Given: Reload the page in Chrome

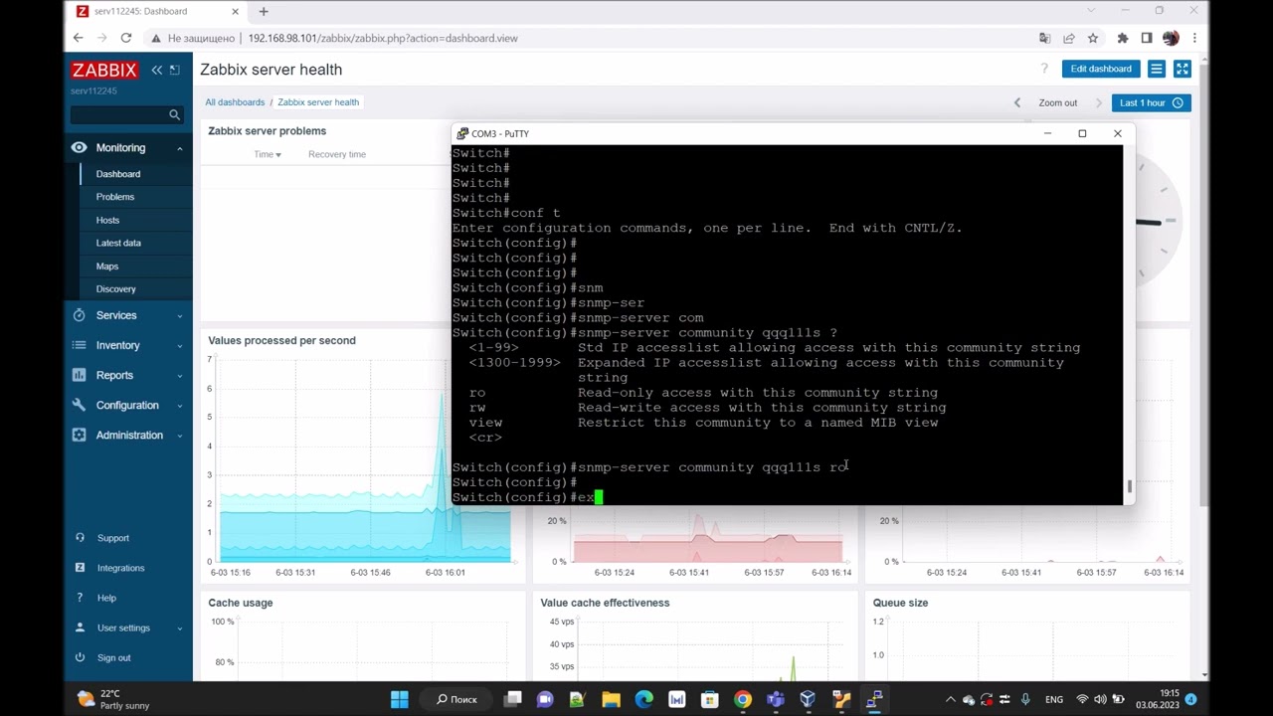Looking at the screenshot, I should pyautogui.click(x=125, y=38).
